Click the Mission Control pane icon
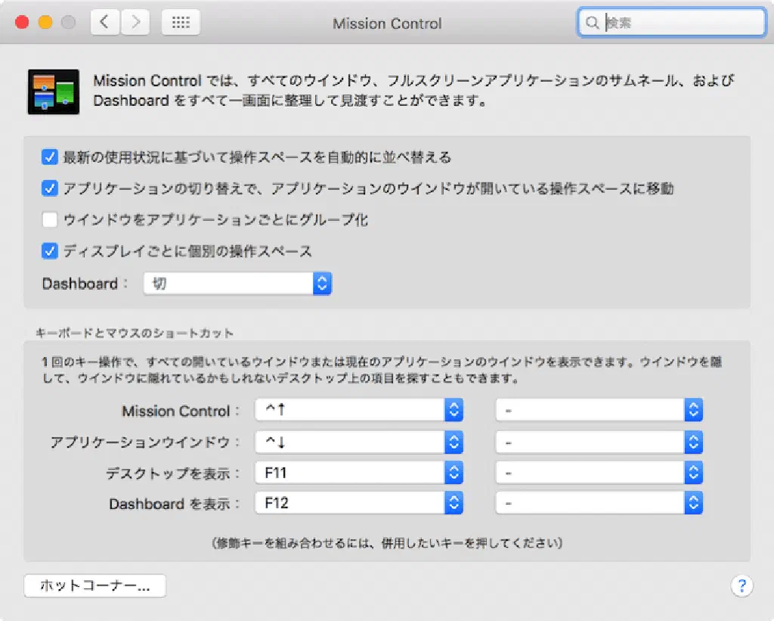Viewport: 774px width, 621px height. point(54,92)
